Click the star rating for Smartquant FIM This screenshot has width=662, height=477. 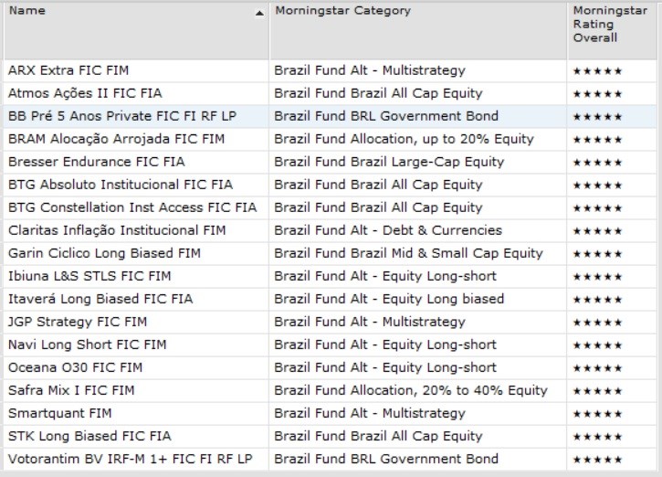pos(597,413)
